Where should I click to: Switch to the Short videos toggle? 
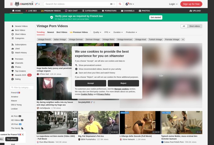[194, 26]
